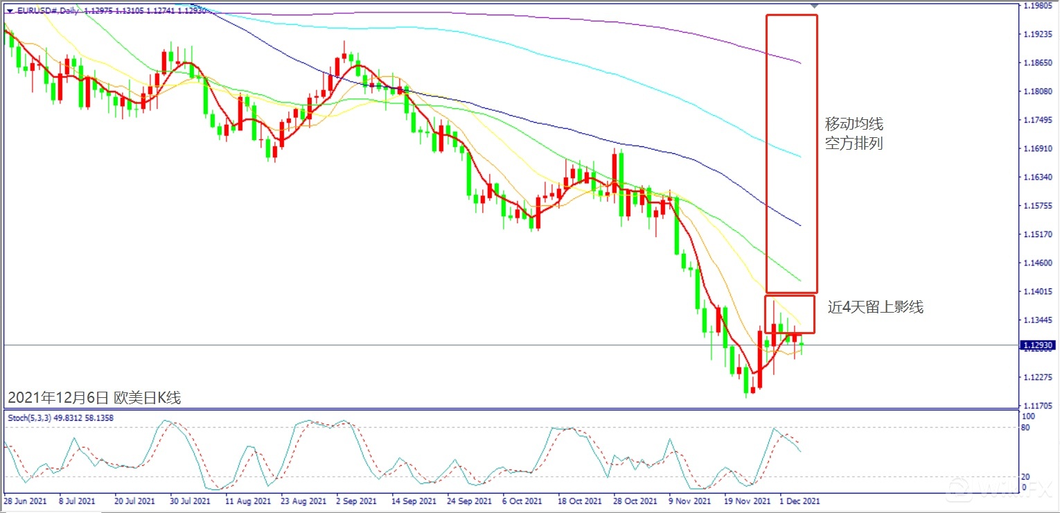This screenshot has width=1060, height=513.
Task: Click the 28 Jun 2021 date label
Action: 25,500
